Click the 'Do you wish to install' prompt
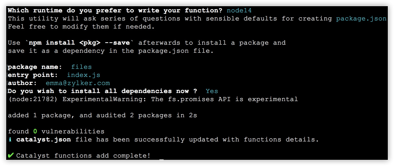 tap(102, 91)
